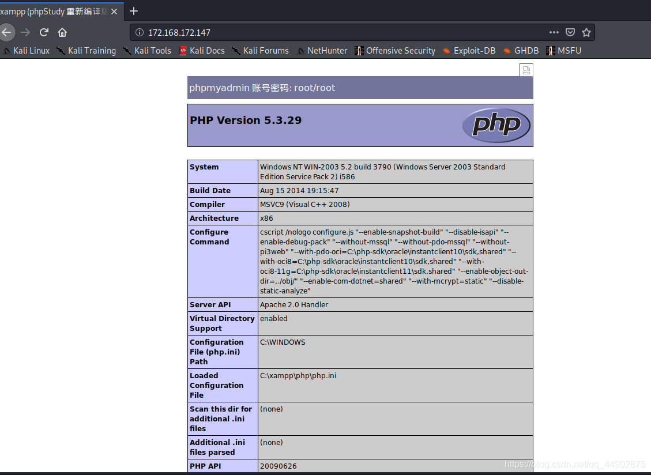Click the Aug 15 2014 19:15:47 value

[299, 191]
